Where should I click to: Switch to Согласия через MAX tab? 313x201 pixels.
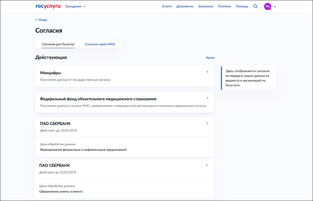coord(100,44)
